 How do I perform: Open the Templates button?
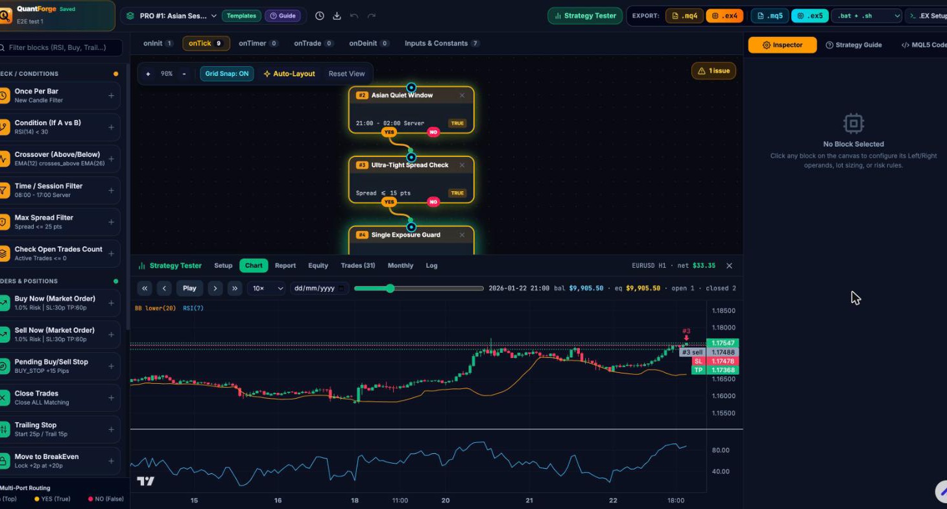pyautogui.click(x=241, y=16)
